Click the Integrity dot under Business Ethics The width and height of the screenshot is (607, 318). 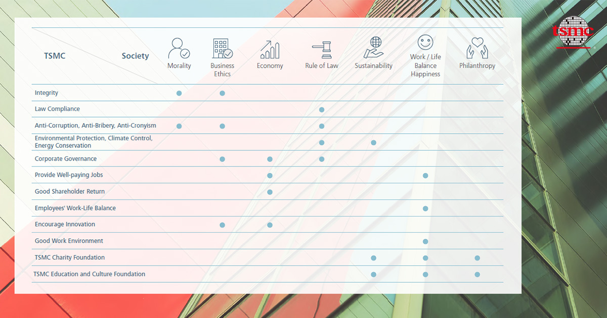coord(223,93)
